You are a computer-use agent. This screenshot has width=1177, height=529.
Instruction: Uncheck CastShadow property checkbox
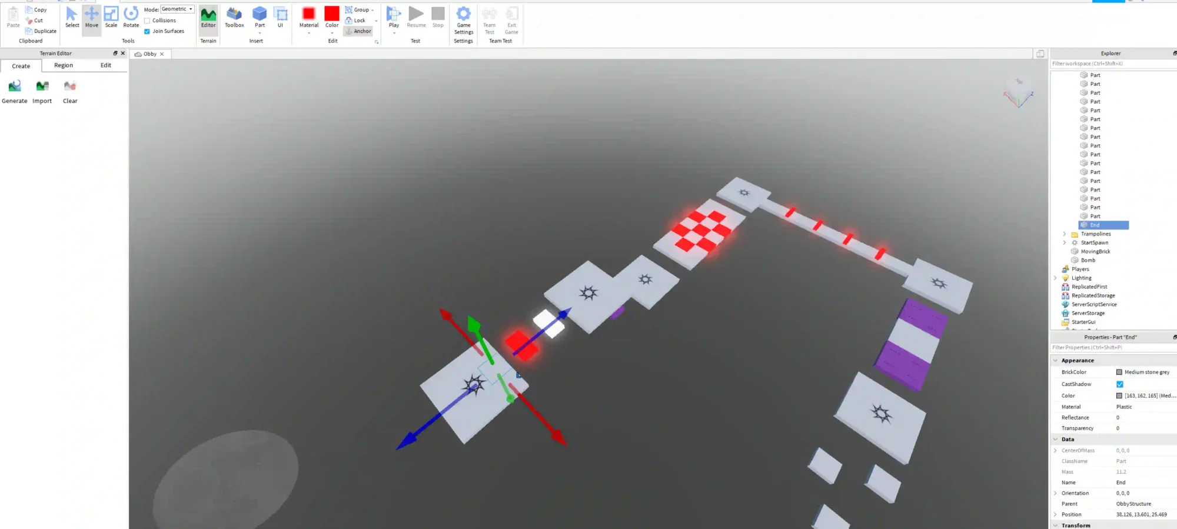[1120, 384]
